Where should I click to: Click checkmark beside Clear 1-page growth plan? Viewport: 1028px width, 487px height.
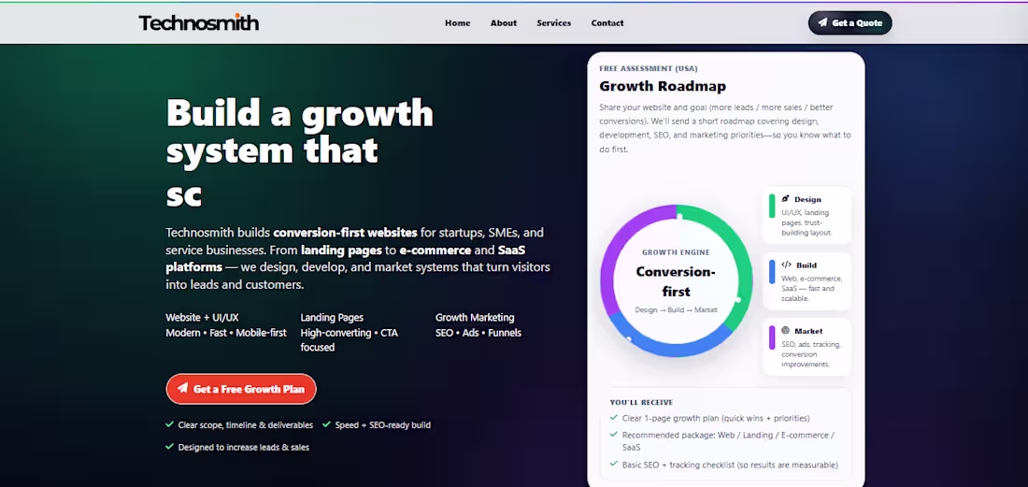[614, 418]
